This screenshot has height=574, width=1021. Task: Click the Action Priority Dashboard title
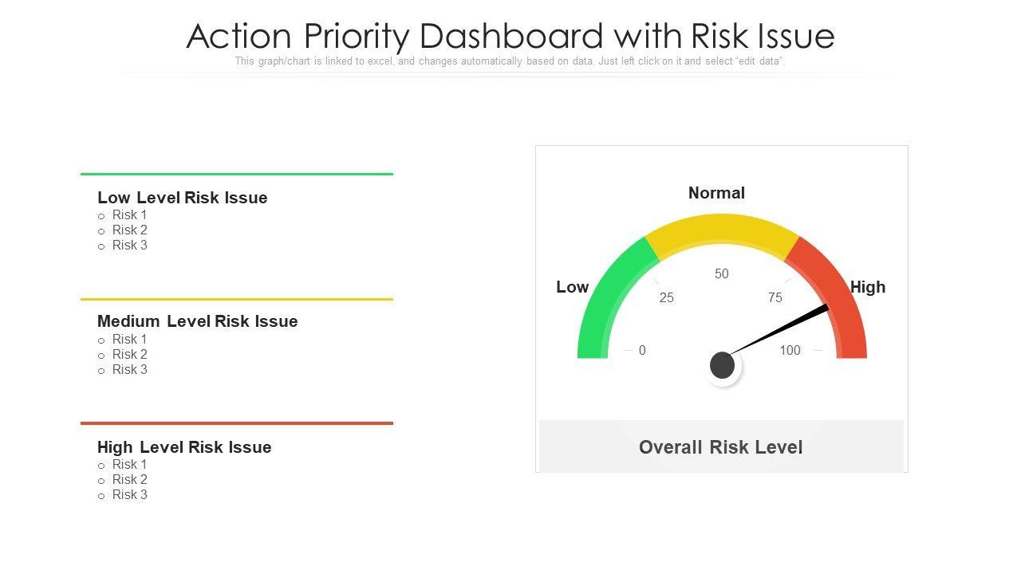(x=510, y=36)
